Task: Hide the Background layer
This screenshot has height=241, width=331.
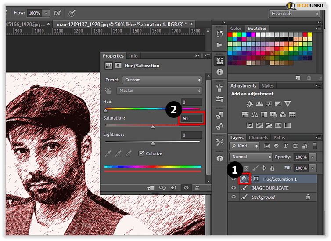Action: point(234,197)
